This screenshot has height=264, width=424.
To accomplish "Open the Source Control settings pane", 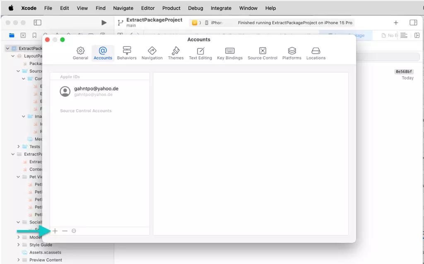I will tap(263, 53).
